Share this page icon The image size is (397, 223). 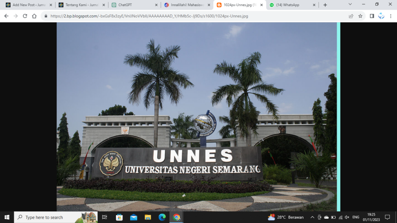[x=351, y=16]
